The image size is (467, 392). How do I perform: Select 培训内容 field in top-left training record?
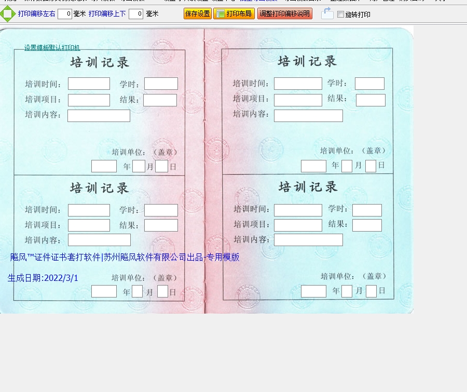point(99,116)
